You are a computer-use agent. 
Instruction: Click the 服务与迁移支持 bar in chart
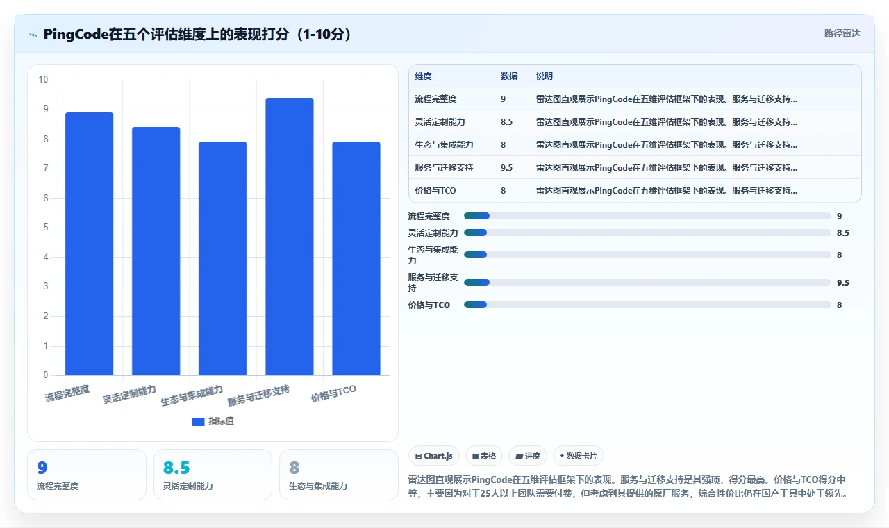pos(289,237)
